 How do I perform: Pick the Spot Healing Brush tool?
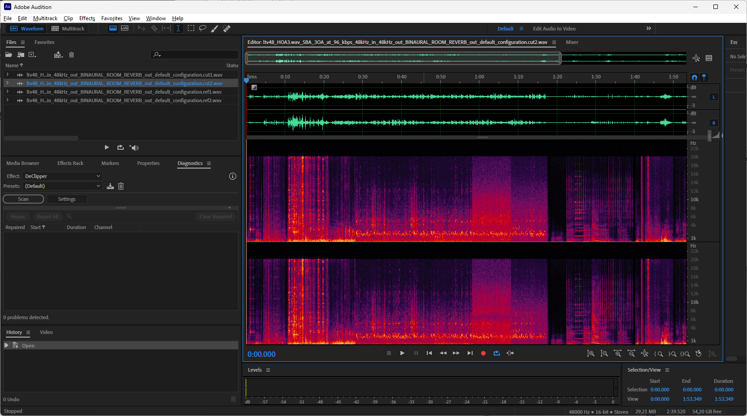tap(227, 28)
